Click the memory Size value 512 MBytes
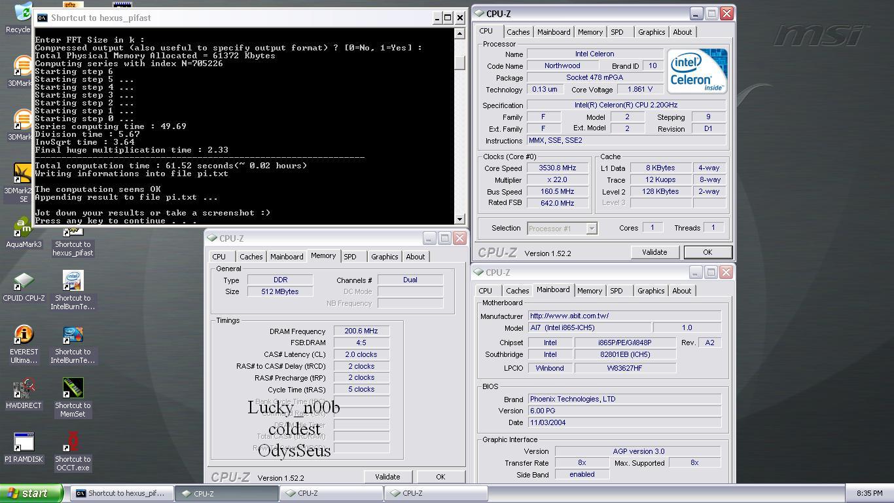The height and width of the screenshot is (503, 894). [279, 291]
